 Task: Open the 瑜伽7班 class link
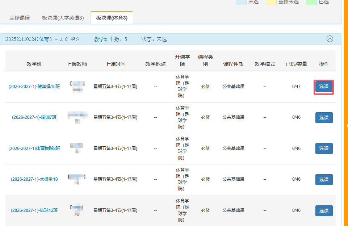click(34, 117)
